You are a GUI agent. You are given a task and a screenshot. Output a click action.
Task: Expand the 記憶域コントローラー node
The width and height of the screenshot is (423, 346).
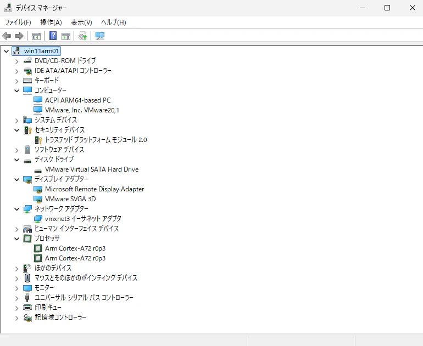pyautogui.click(x=16, y=318)
